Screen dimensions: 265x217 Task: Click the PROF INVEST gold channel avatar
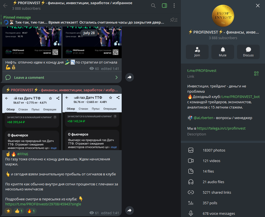tap(223, 16)
